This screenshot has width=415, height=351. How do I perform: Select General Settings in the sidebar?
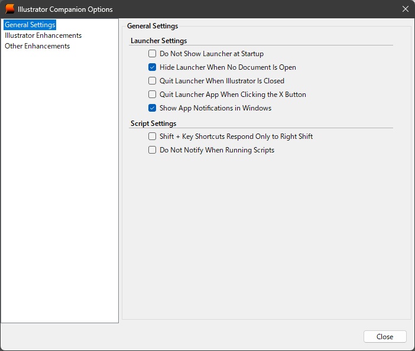[x=30, y=25]
